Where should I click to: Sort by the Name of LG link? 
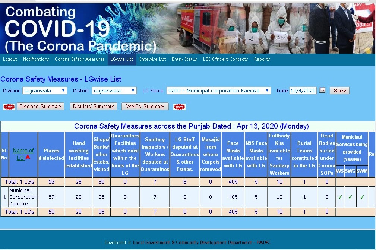tap(23, 154)
